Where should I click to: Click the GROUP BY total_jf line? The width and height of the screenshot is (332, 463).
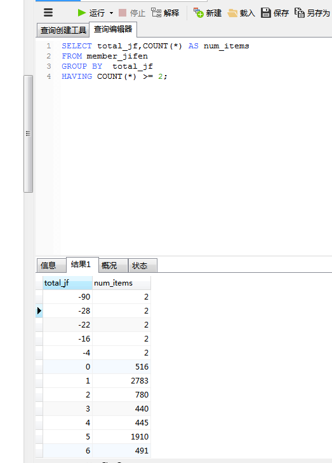tap(107, 66)
